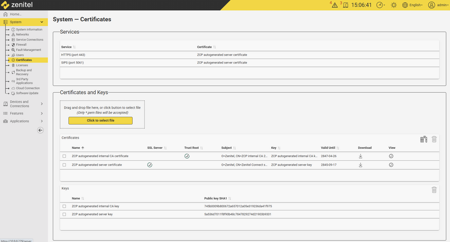Screen dimensions: 450x242
Task: Sort certificates by Key column
Action: (276, 148)
